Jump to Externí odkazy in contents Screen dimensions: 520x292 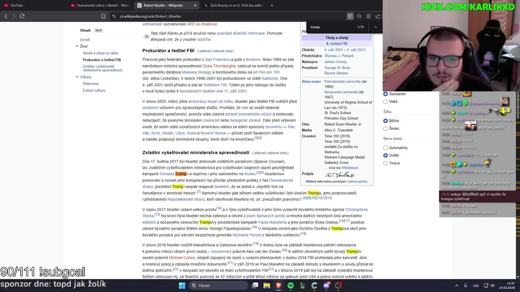(94, 90)
